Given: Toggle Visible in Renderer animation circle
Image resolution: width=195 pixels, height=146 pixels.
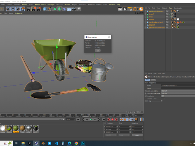Looking at the screenshot, I should 146,94.
